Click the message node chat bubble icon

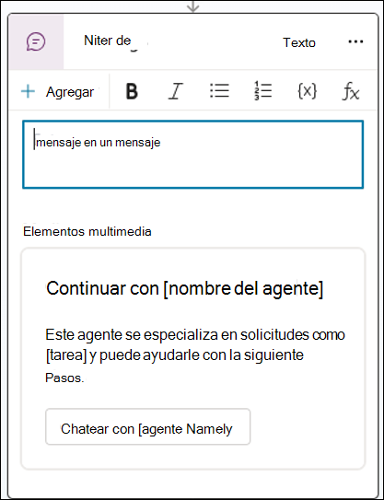point(36,41)
